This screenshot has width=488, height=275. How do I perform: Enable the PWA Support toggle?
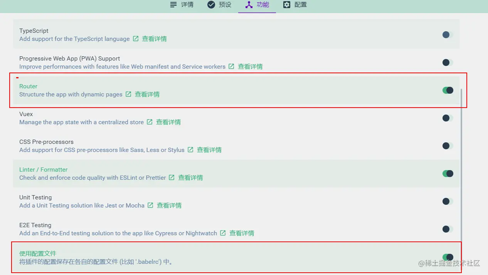pos(448,62)
